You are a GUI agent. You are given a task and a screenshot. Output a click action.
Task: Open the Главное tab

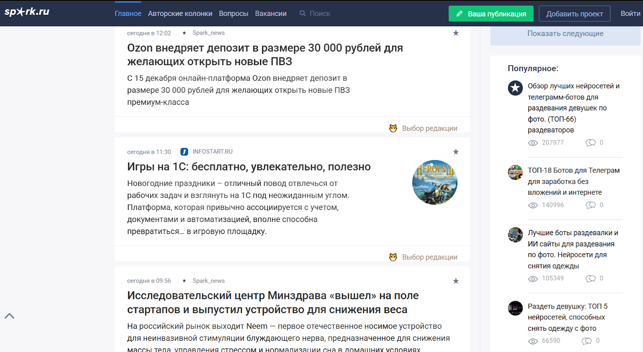coord(128,14)
